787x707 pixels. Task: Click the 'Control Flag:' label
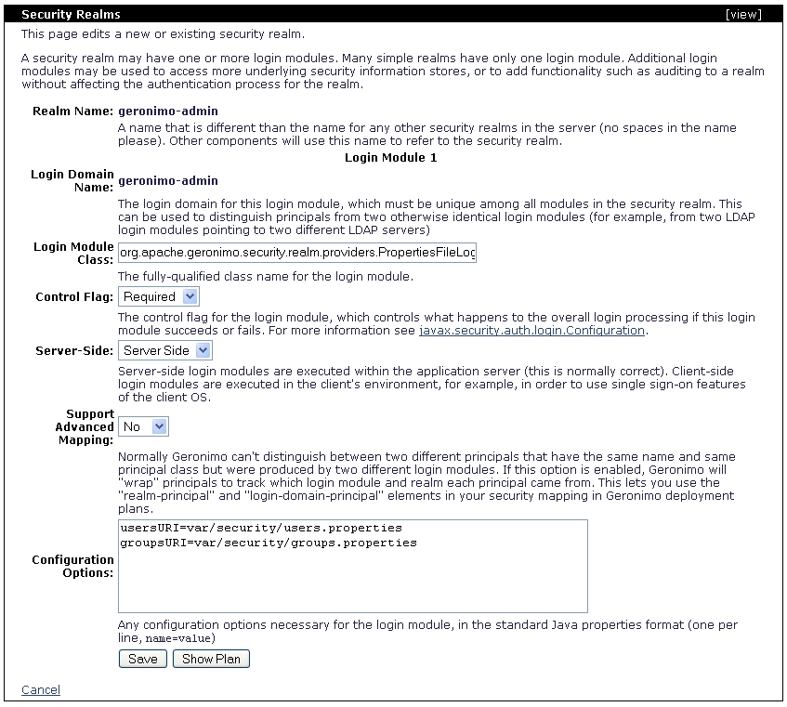[74, 296]
